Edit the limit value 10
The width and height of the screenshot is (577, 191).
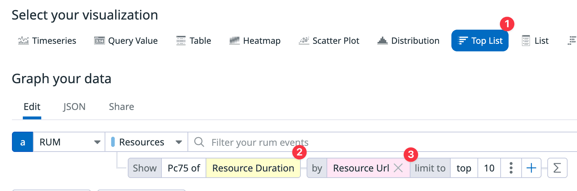click(x=489, y=168)
